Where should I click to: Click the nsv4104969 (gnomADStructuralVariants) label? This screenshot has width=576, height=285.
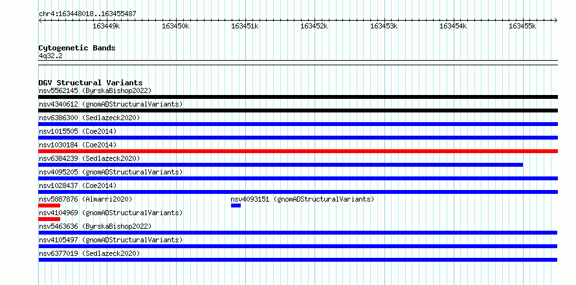click(x=111, y=213)
